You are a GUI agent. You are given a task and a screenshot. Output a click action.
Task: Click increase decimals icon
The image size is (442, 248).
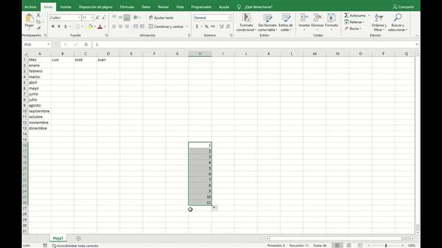[222, 27]
